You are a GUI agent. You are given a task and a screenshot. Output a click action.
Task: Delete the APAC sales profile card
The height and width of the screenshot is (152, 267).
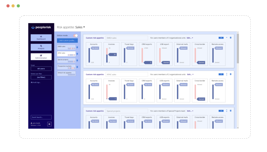pyautogui.click(x=231, y=74)
